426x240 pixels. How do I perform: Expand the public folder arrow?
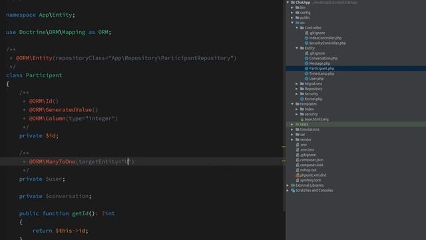coord(292,18)
